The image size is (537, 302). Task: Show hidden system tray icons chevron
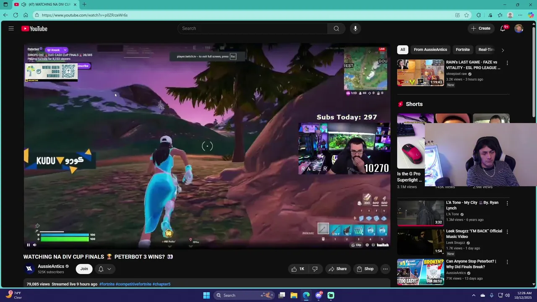(474, 295)
